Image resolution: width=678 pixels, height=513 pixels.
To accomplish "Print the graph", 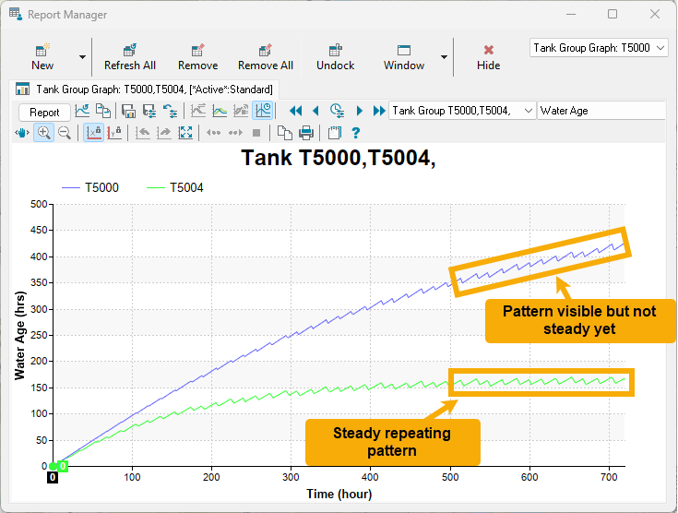I will coord(306,133).
